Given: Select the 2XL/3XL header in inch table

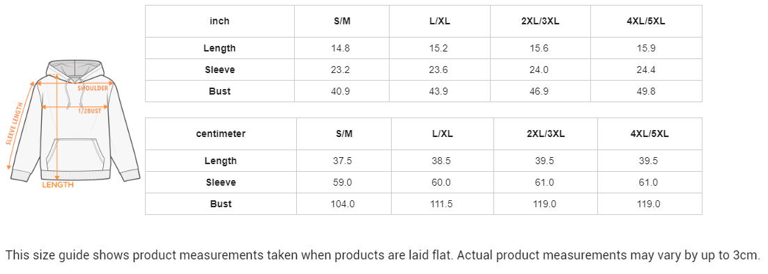Looking at the screenshot, I should 540,21.
